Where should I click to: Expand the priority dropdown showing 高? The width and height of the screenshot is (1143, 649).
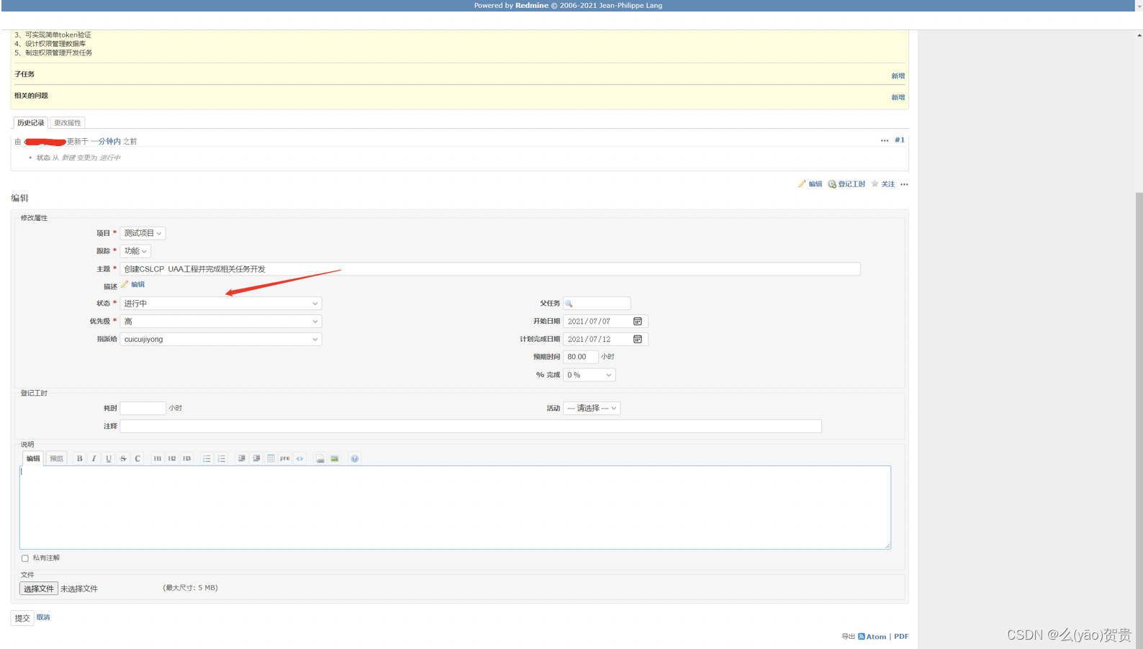click(220, 322)
